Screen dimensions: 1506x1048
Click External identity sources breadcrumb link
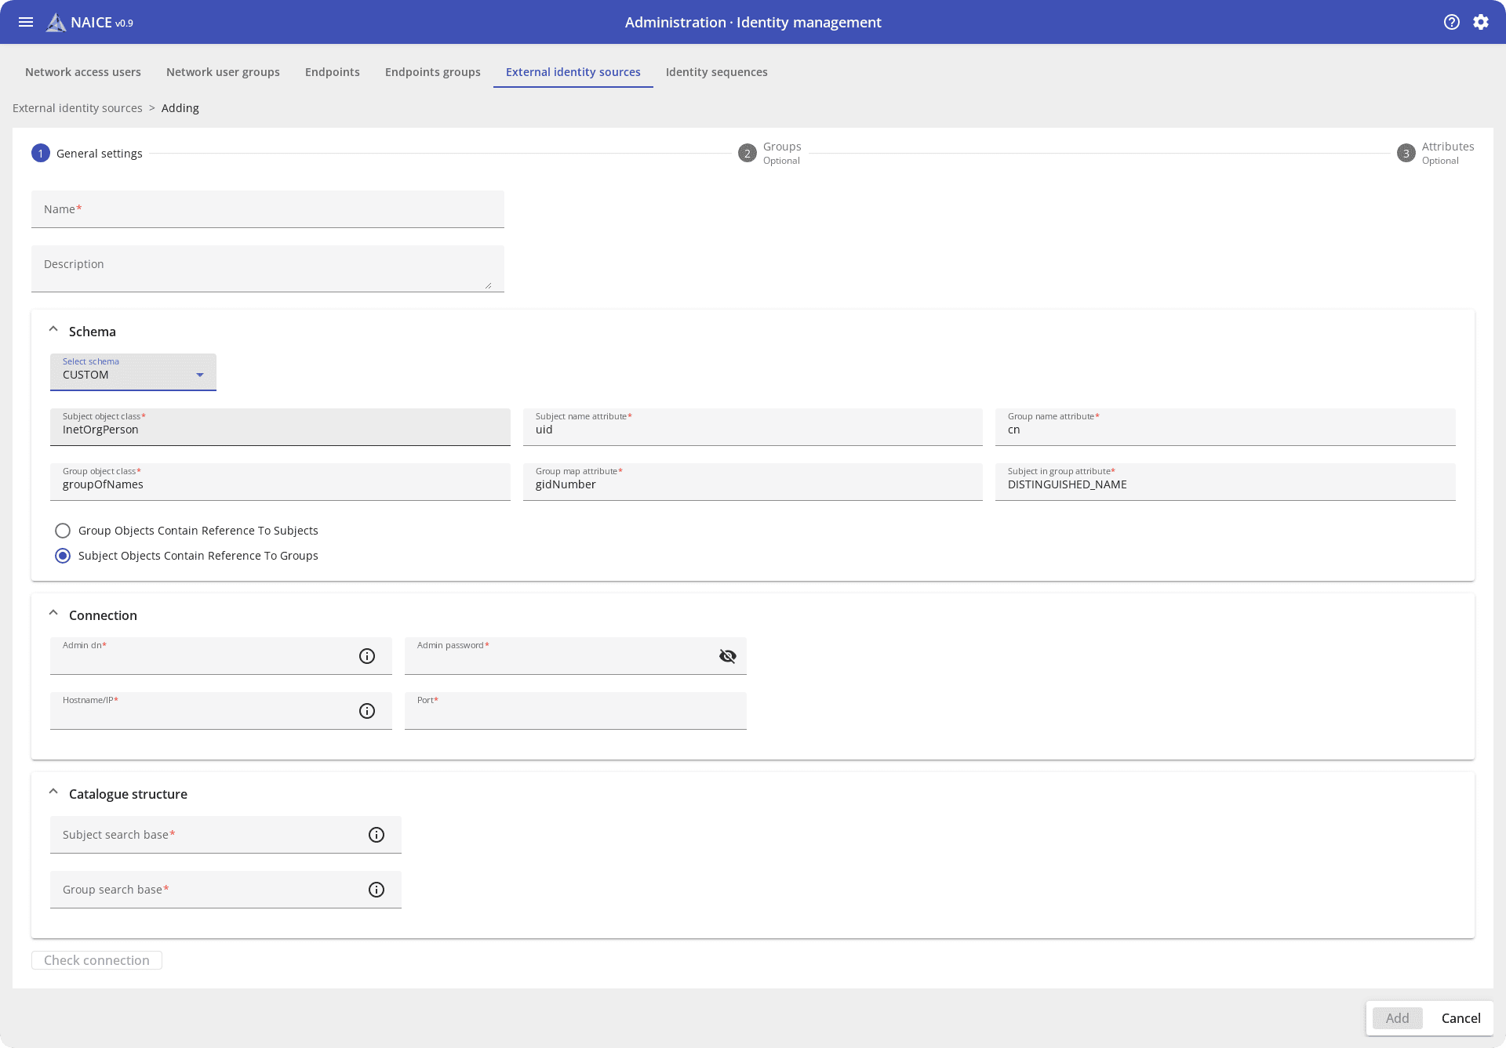pos(78,108)
